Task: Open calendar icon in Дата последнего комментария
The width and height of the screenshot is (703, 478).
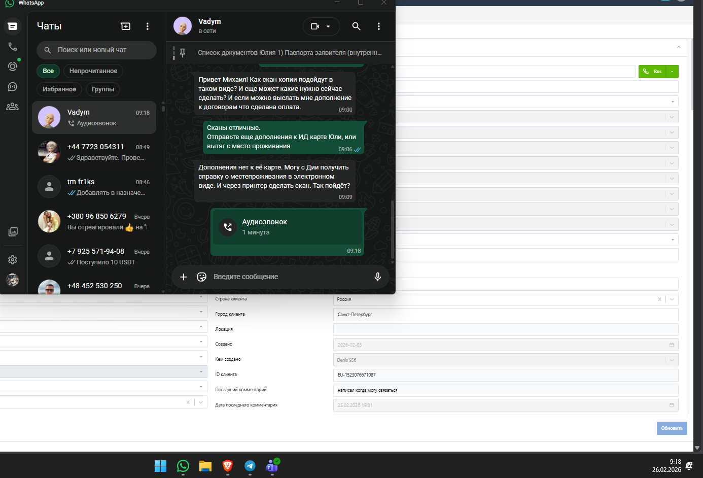Action: [672, 405]
